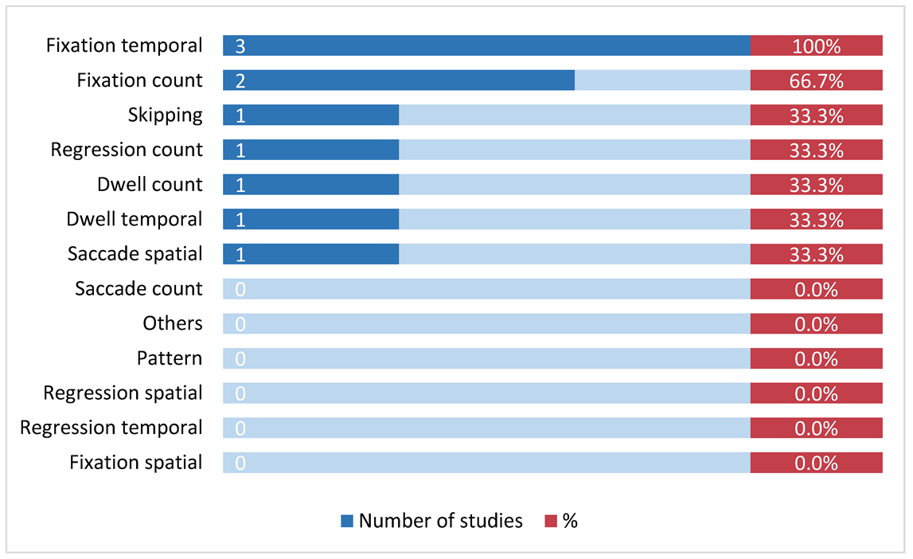Click the Fixation temporal axis label
The width and height of the screenshot is (913, 559).
tap(124, 46)
